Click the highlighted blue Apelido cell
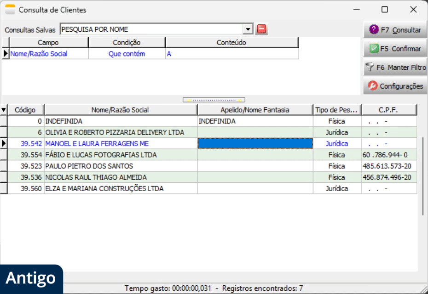Image resolution: width=428 pixels, height=294 pixels. pos(255,144)
